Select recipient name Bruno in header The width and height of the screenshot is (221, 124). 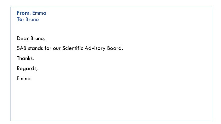click(x=32, y=19)
